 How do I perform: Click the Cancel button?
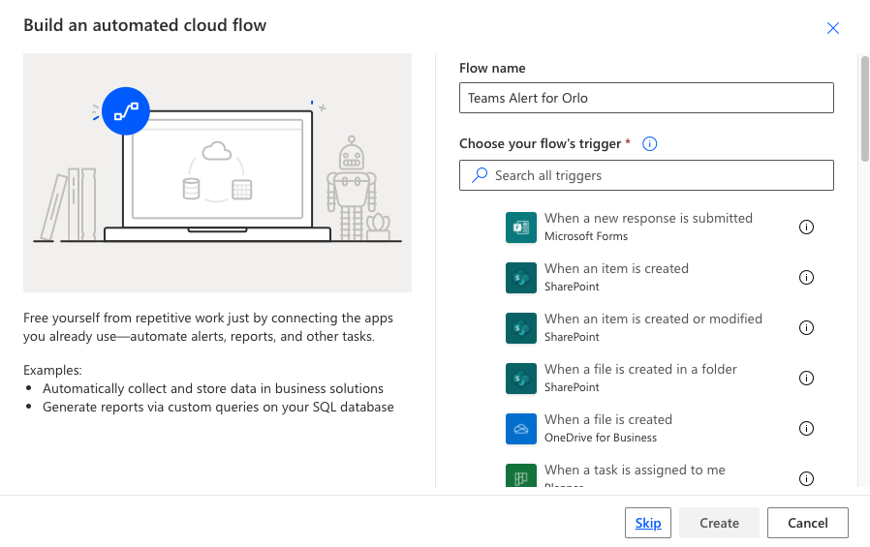pos(807,523)
